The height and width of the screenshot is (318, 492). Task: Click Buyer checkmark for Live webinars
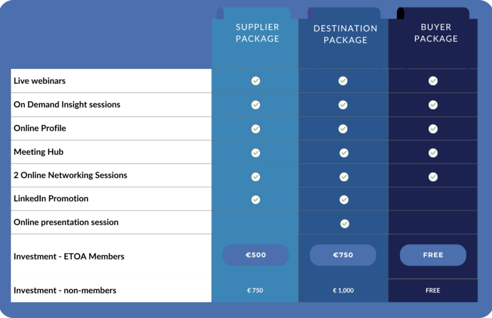(433, 81)
